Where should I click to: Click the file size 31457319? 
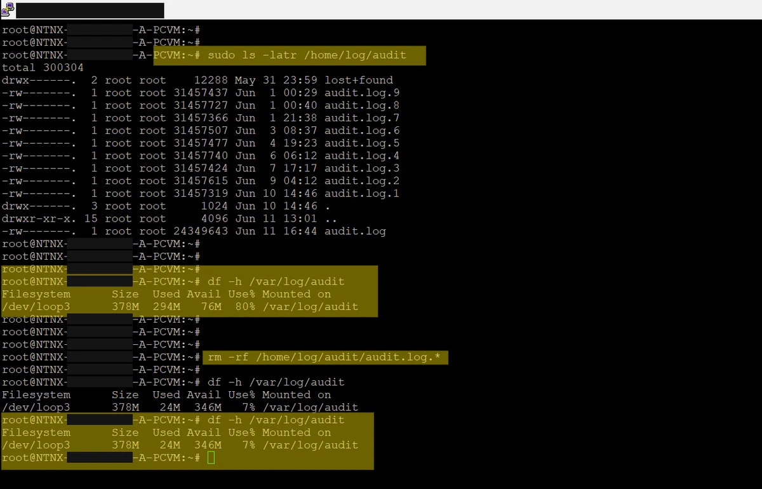(x=201, y=194)
